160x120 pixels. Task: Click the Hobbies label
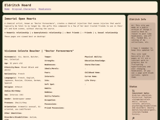(x=49, y=92)
